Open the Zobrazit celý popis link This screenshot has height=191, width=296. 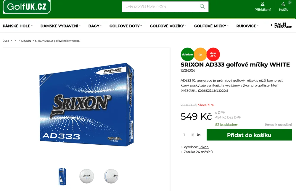pyautogui.click(x=213, y=90)
